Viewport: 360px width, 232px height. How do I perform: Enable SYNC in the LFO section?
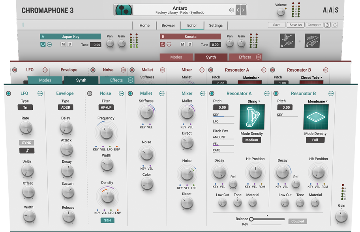[26, 143]
